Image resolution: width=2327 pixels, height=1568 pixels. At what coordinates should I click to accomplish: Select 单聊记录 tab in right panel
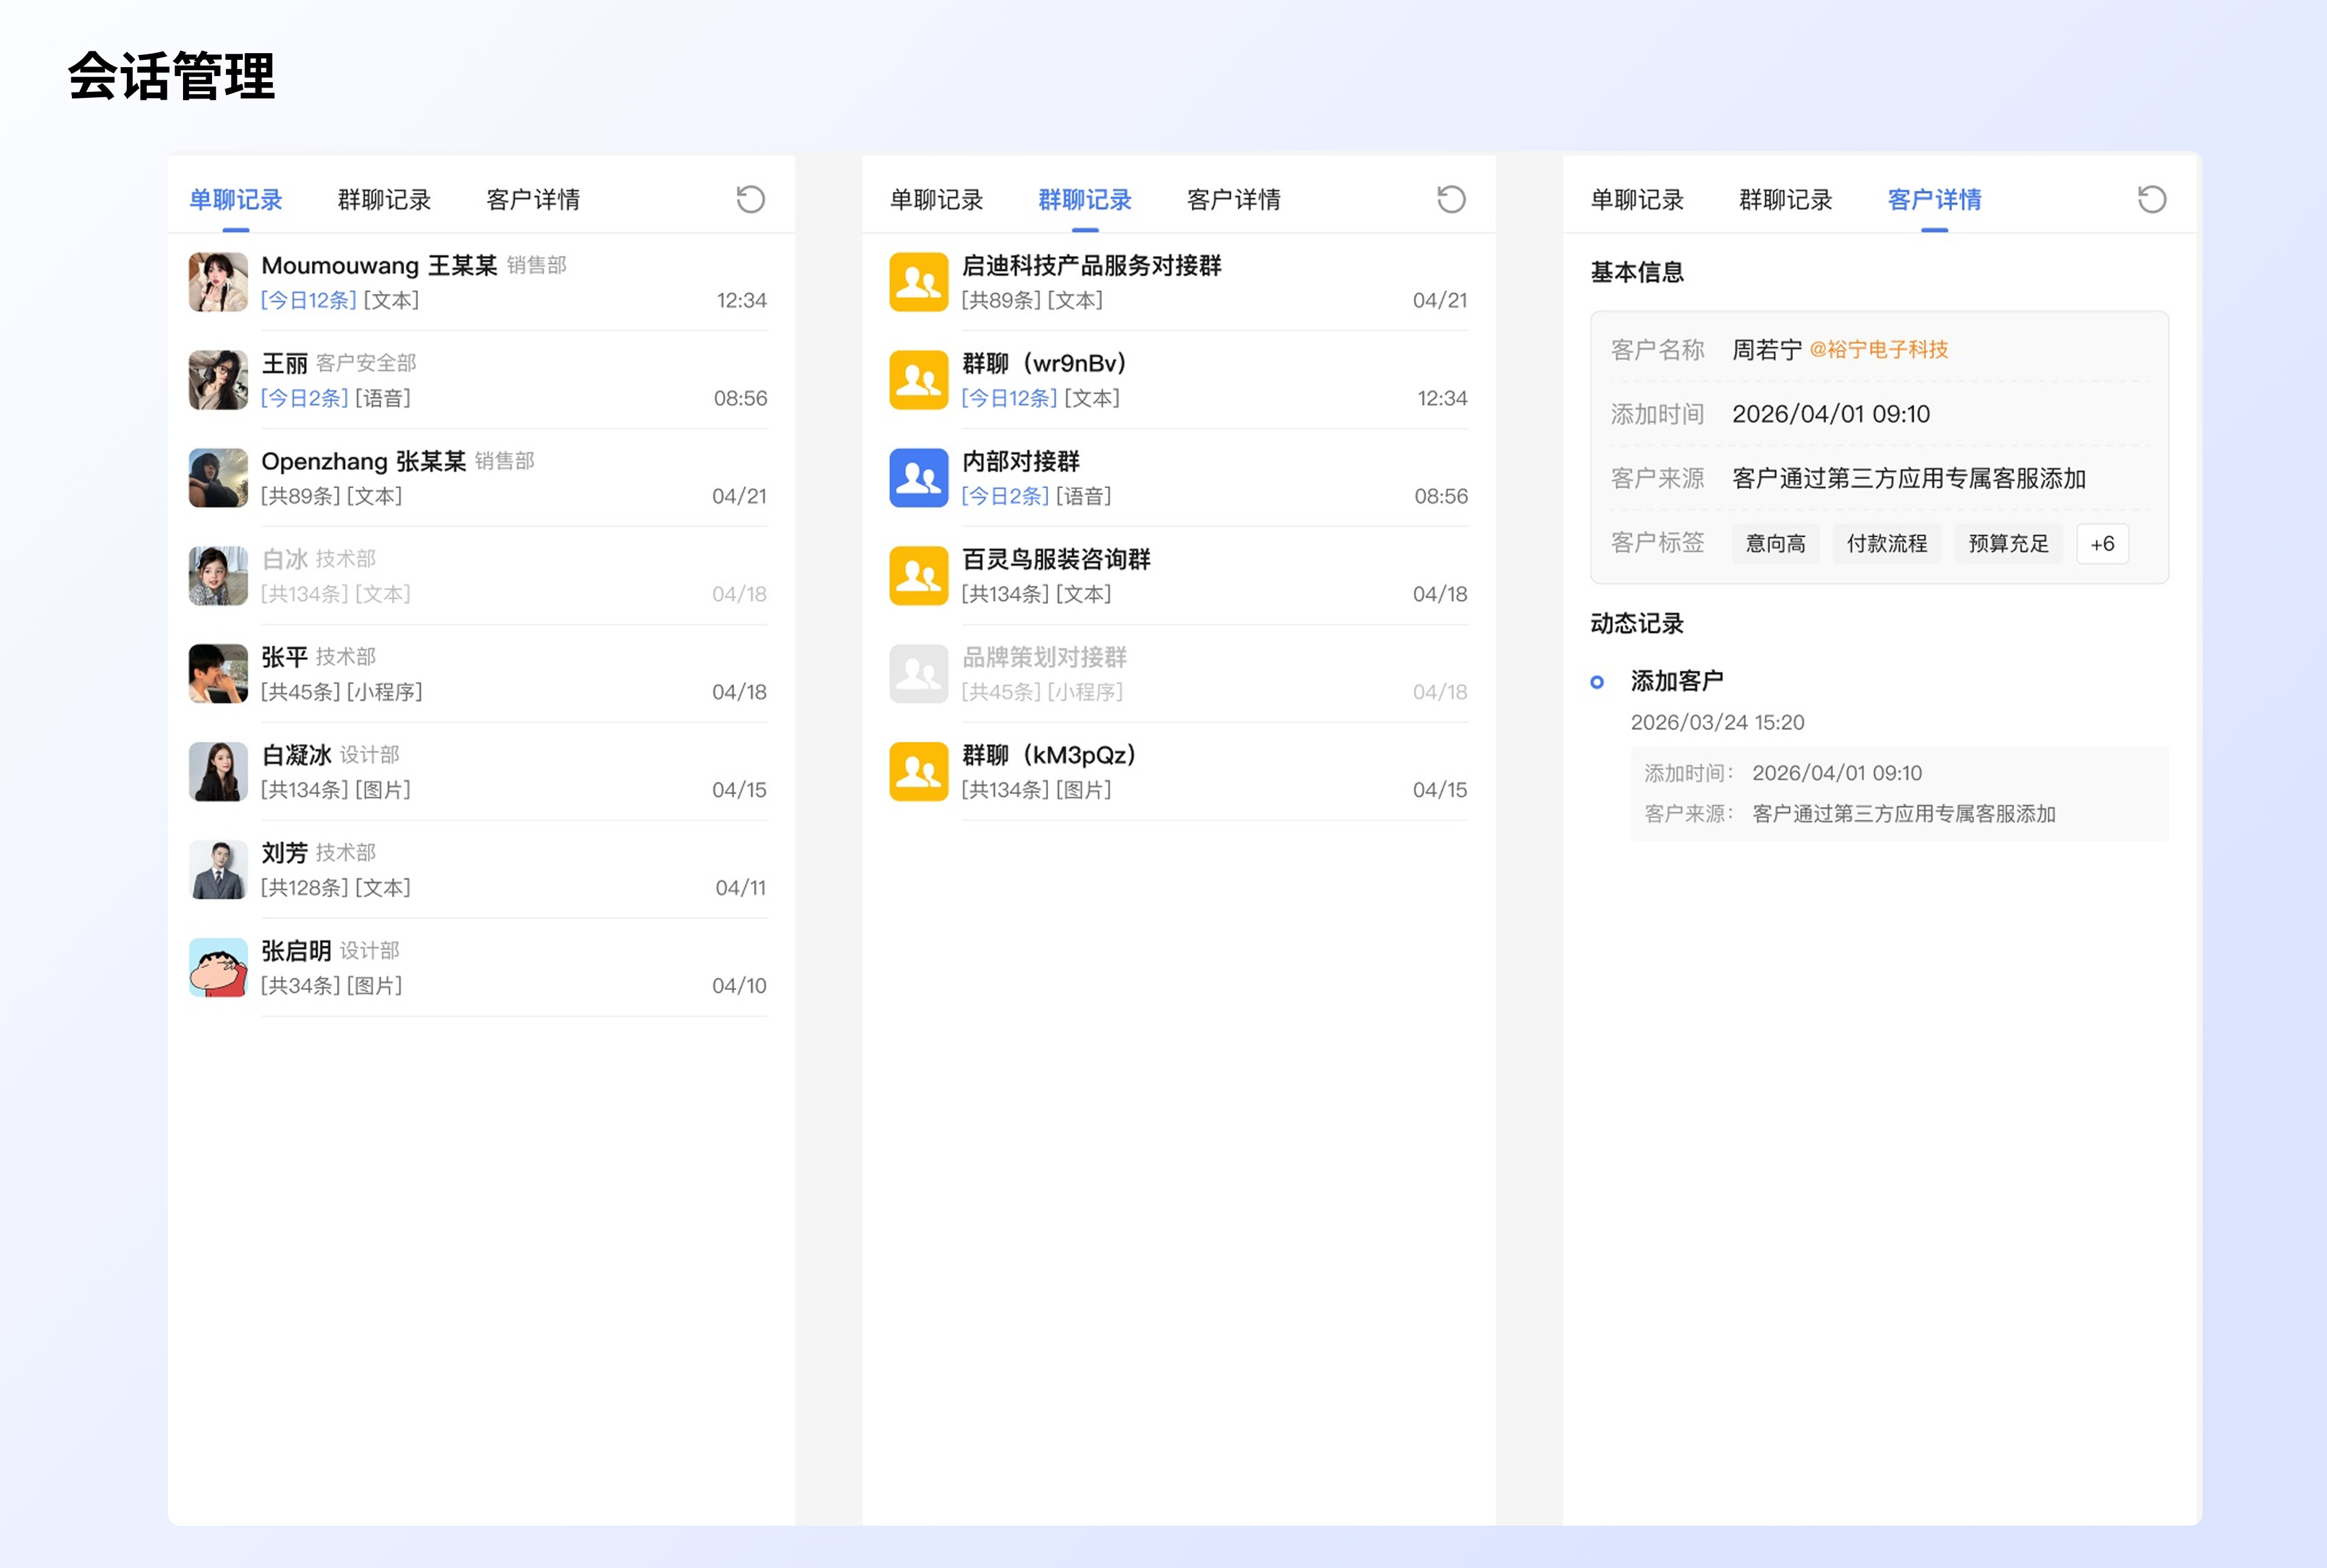click(x=1637, y=200)
